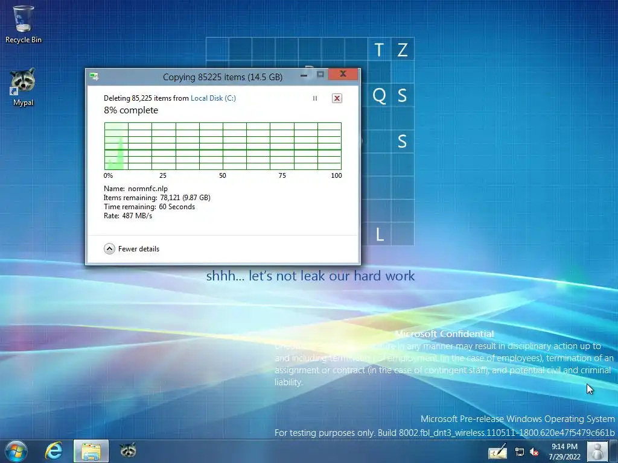Screen dimensions: 618x463
Task: Open the clock showing 9:14 PM
Action: (564, 452)
